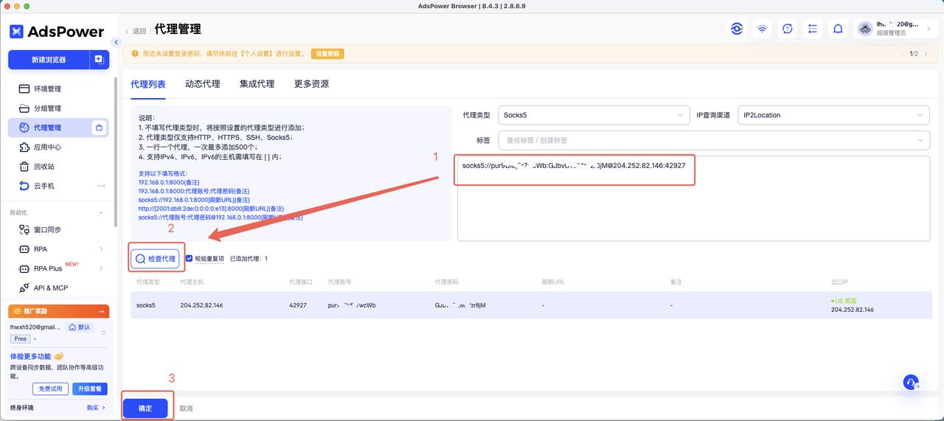This screenshot has width=944, height=421.
Task: Expand 终身环境 购买 link
Action: (96, 408)
